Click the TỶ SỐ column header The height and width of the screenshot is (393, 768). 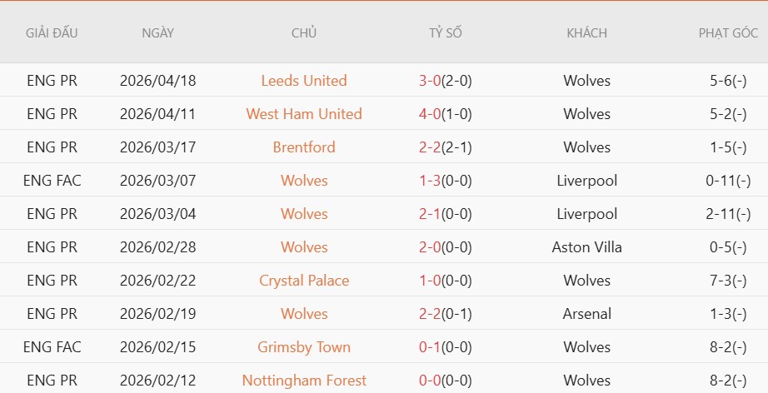coord(445,33)
